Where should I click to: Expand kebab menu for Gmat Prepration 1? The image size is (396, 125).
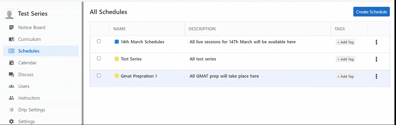376,76
